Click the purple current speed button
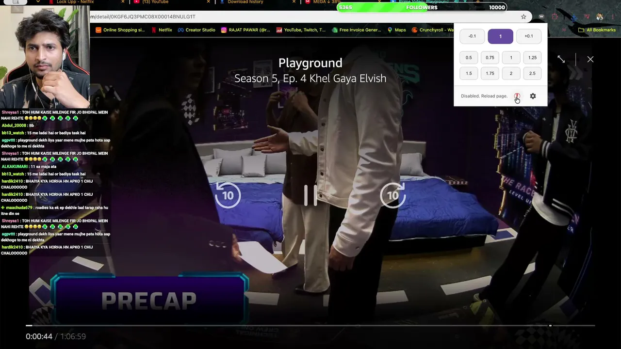This screenshot has height=349, width=621. [500, 36]
